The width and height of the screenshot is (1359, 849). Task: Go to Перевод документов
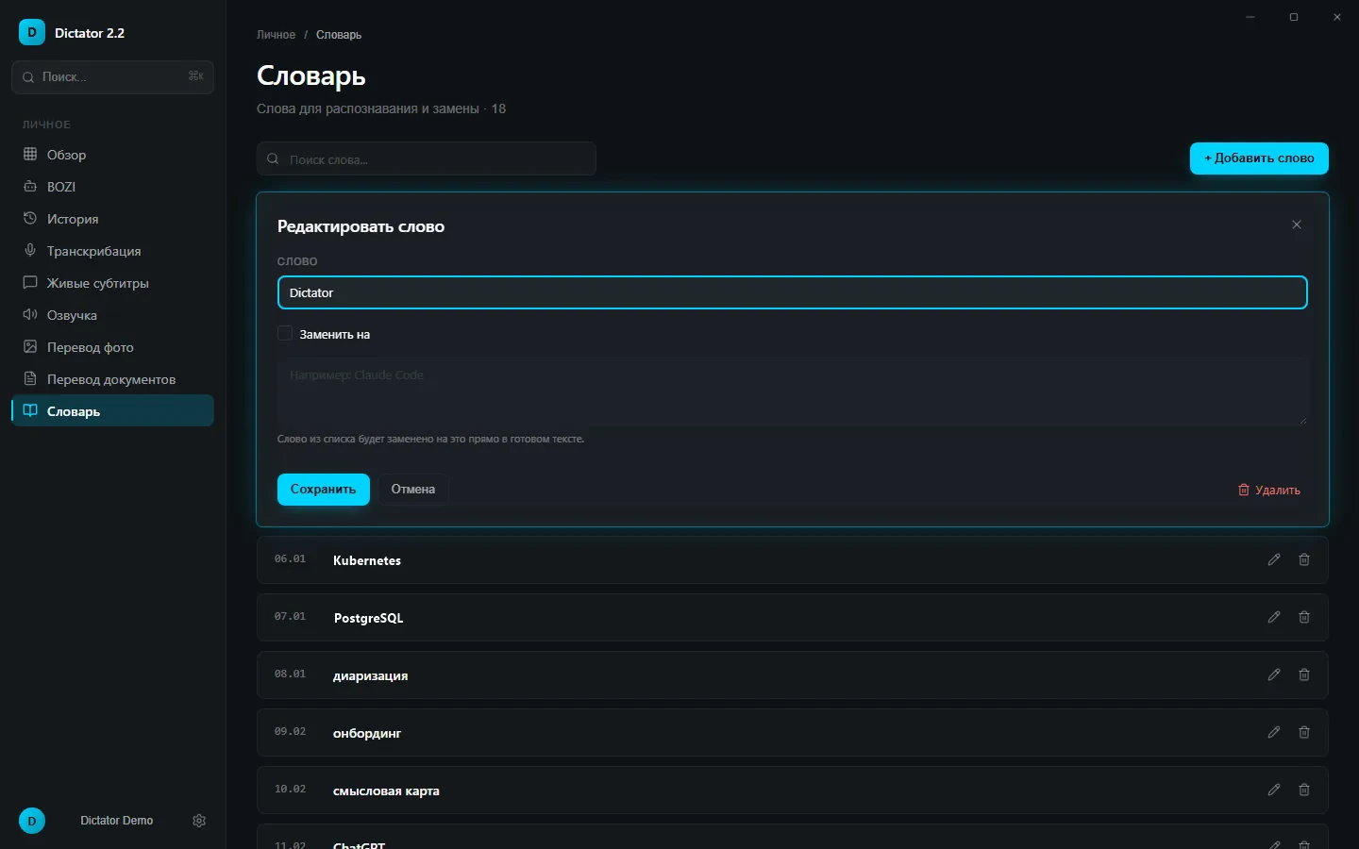point(112,379)
